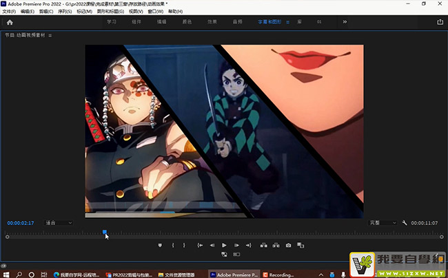
Task: Toggle the VR Video display button
Action: 236,255
